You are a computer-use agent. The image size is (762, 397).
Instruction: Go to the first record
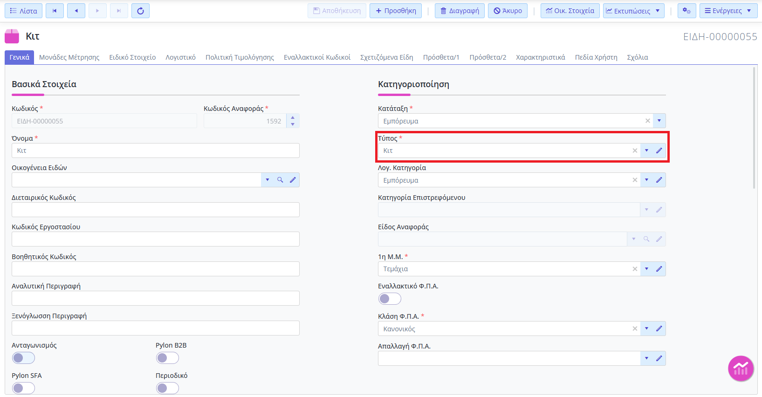point(55,11)
